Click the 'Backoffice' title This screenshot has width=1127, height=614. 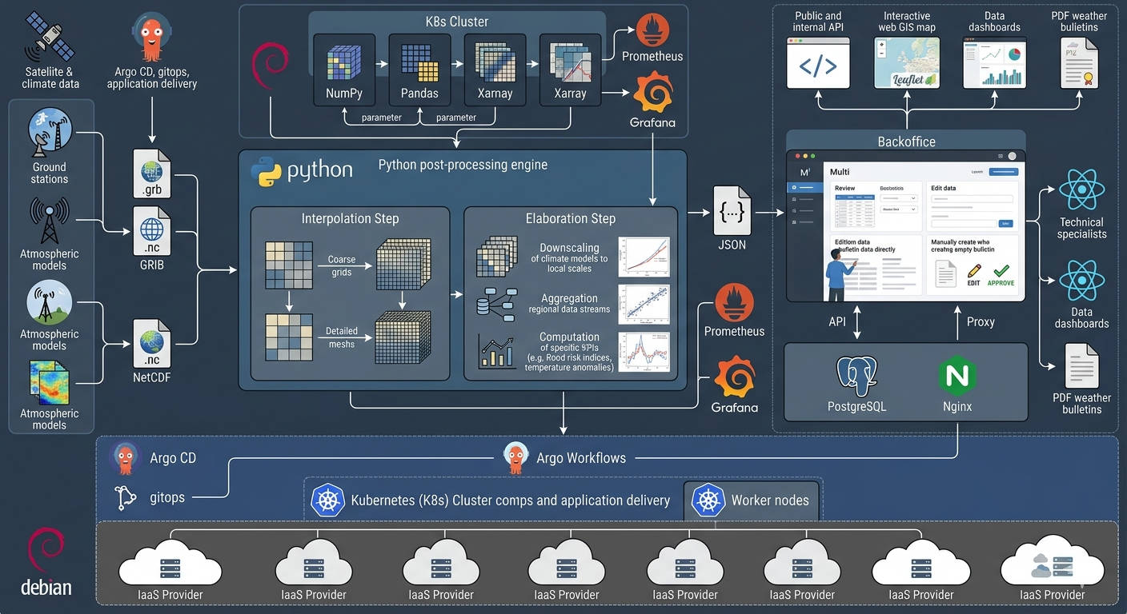point(906,142)
